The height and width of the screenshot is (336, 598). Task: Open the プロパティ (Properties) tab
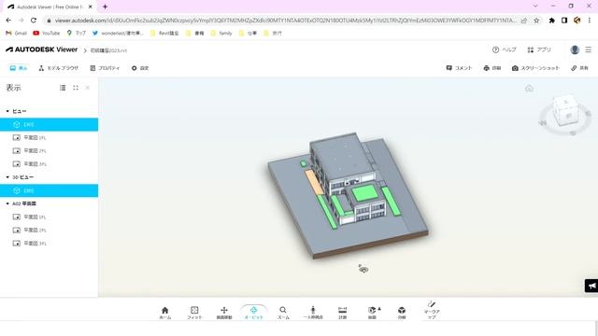click(105, 68)
